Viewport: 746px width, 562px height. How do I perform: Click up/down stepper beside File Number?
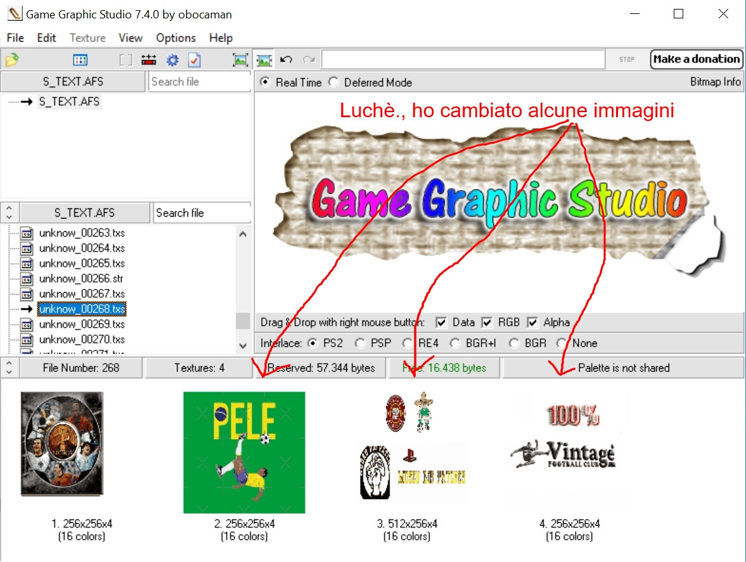pos(9,367)
